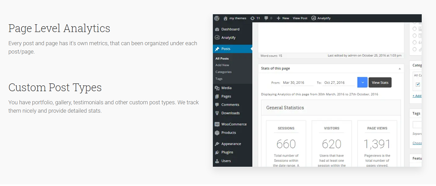The image size is (436, 186).
Task: Open the Media sidebar icon
Action: 217,88
